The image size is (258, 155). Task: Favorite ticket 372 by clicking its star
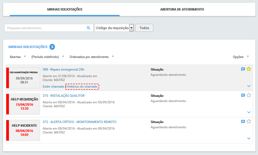[249, 121]
